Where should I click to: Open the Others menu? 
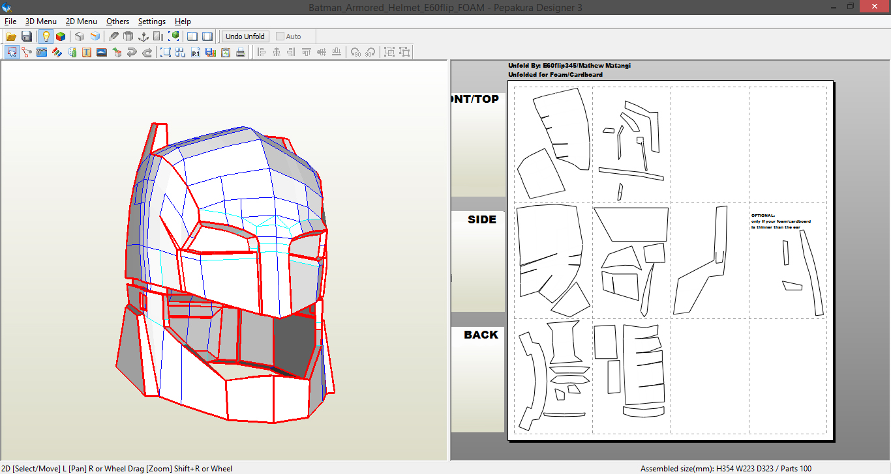(117, 21)
